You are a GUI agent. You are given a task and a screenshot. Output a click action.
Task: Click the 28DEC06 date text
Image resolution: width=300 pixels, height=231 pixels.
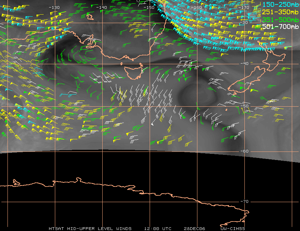(x=194, y=229)
